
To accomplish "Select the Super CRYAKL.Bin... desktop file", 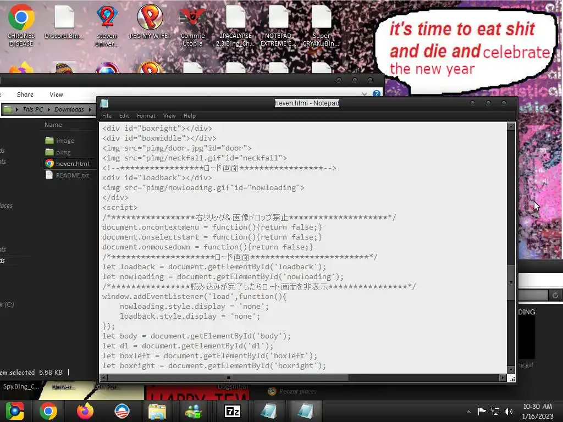I will pyautogui.click(x=321, y=25).
